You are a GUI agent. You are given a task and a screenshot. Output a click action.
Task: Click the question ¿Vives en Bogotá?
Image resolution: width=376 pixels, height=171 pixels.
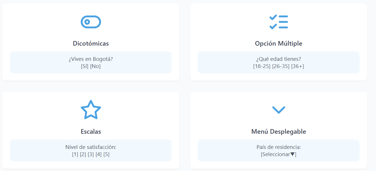pos(91,59)
